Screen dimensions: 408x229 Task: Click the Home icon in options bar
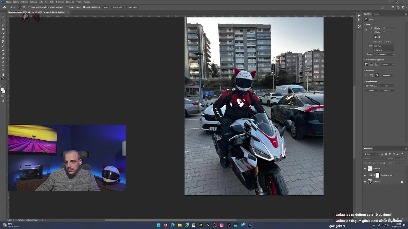(x=4, y=7)
